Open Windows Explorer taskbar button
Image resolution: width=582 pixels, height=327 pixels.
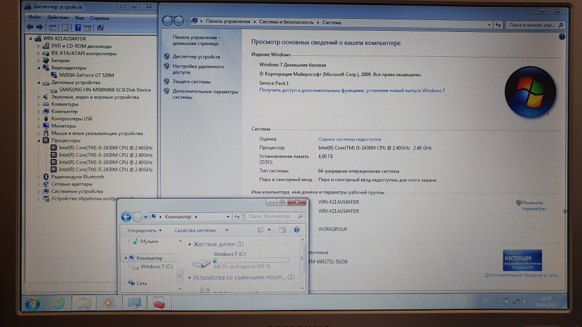click(84, 303)
